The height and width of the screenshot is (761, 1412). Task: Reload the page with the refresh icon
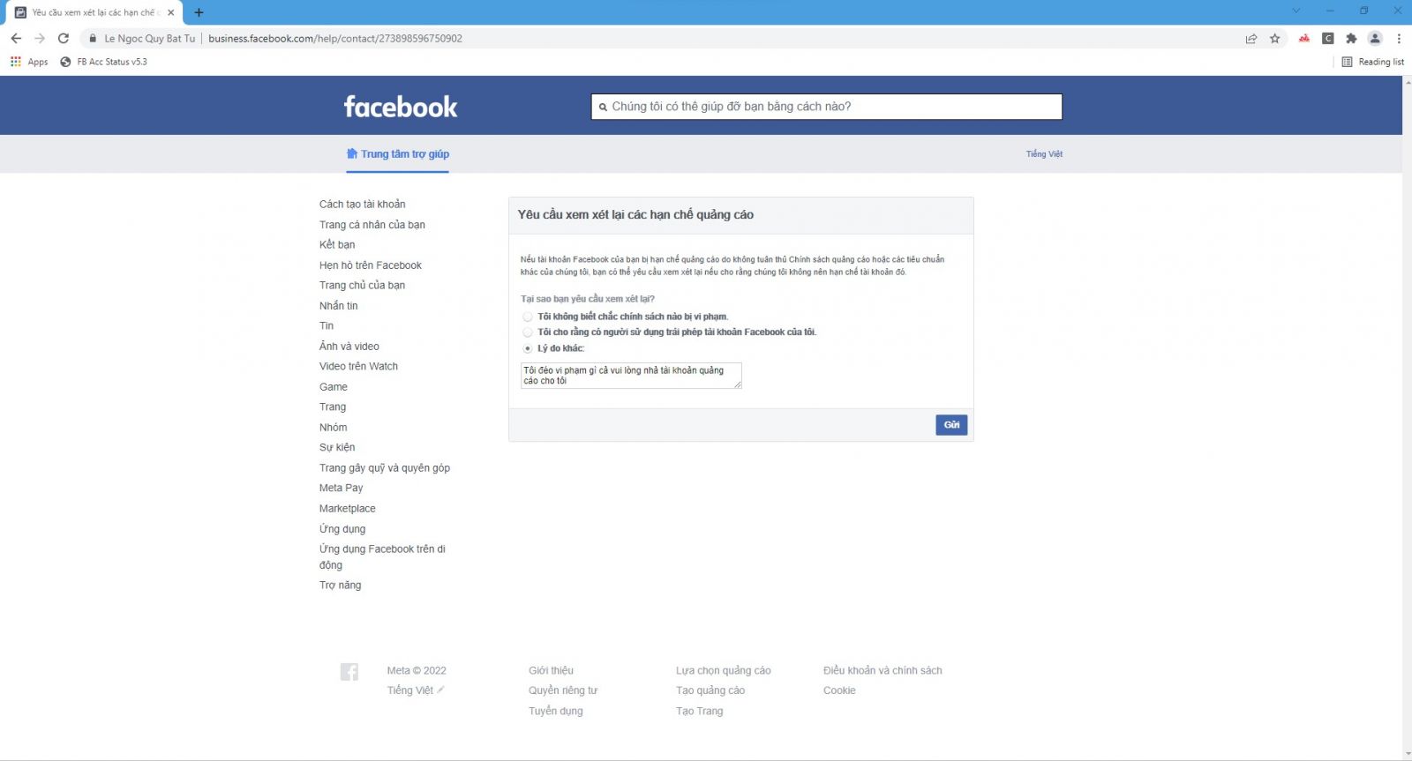click(x=64, y=38)
